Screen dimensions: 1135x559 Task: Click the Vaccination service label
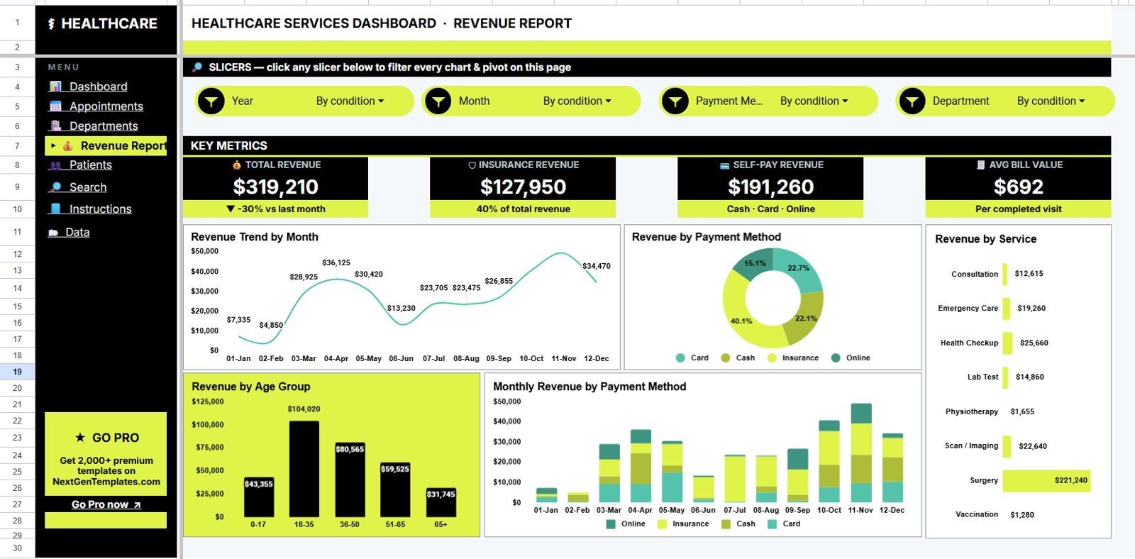(977, 514)
